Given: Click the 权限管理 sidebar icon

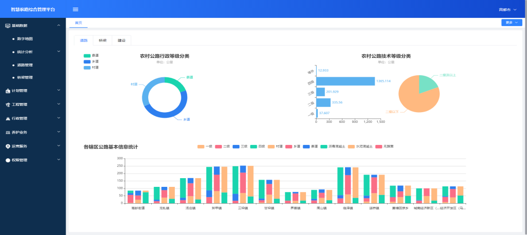Looking at the screenshot, I should coord(8,160).
